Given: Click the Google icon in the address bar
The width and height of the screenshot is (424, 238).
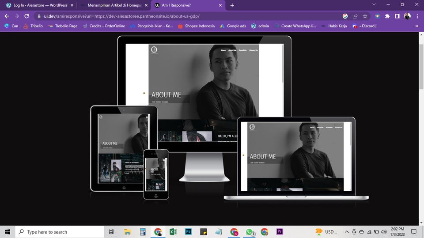Looking at the screenshot, I should (x=345, y=16).
